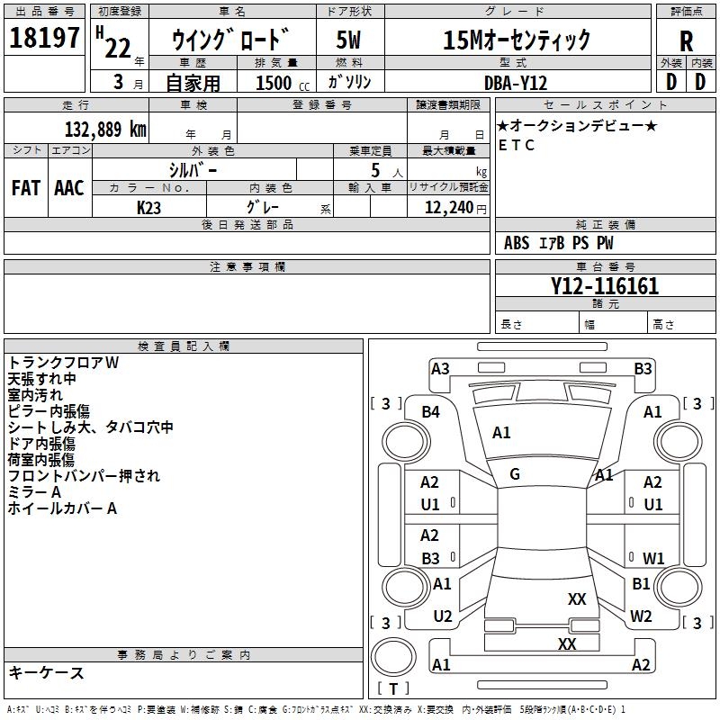Image resolution: width=720 pixels, height=720 pixels.
Task: Click the 注意事項欄 notes area
Action: pyautogui.click(x=247, y=303)
